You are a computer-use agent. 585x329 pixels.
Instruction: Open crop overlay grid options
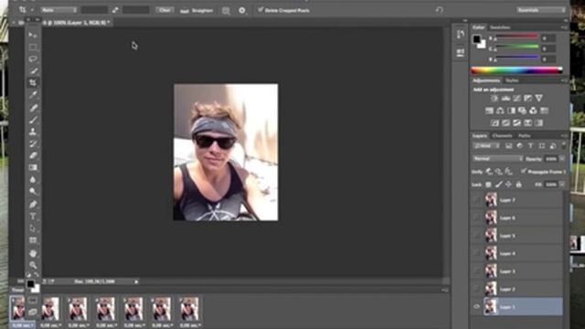(x=226, y=10)
